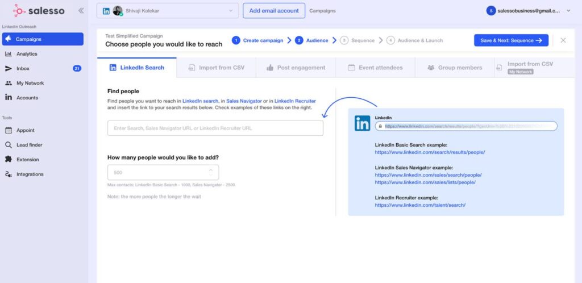Open Analytics from the sidebar
582x283 pixels.
(x=26, y=54)
